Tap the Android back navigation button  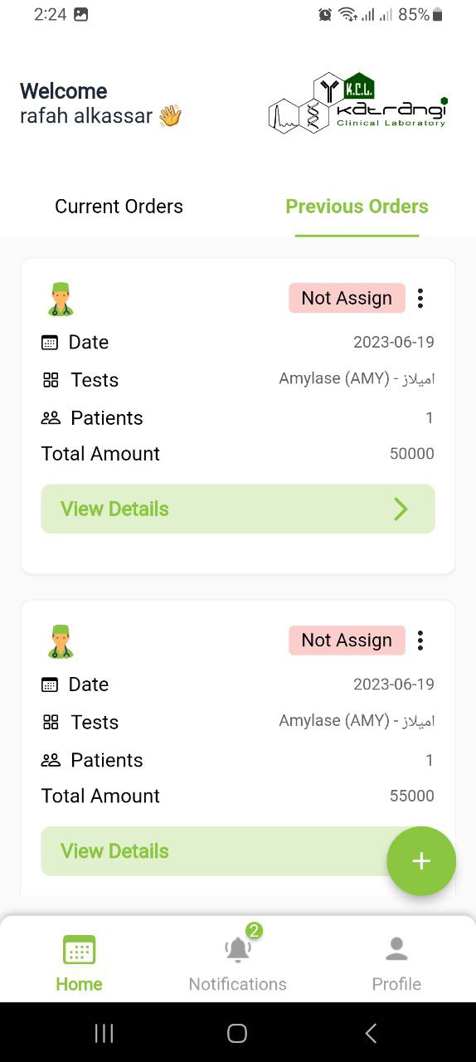(x=371, y=1033)
